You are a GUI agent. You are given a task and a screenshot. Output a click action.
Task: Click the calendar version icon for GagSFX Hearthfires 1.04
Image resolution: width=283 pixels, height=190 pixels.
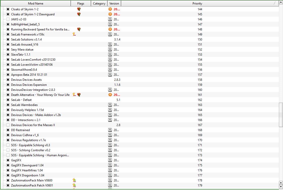click(x=110, y=170)
